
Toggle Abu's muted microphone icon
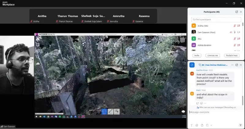pyautogui.click(x=235, y=38)
